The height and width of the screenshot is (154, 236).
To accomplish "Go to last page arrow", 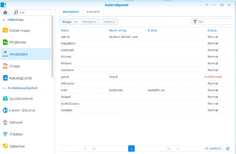I will pyautogui.click(x=178, y=149).
